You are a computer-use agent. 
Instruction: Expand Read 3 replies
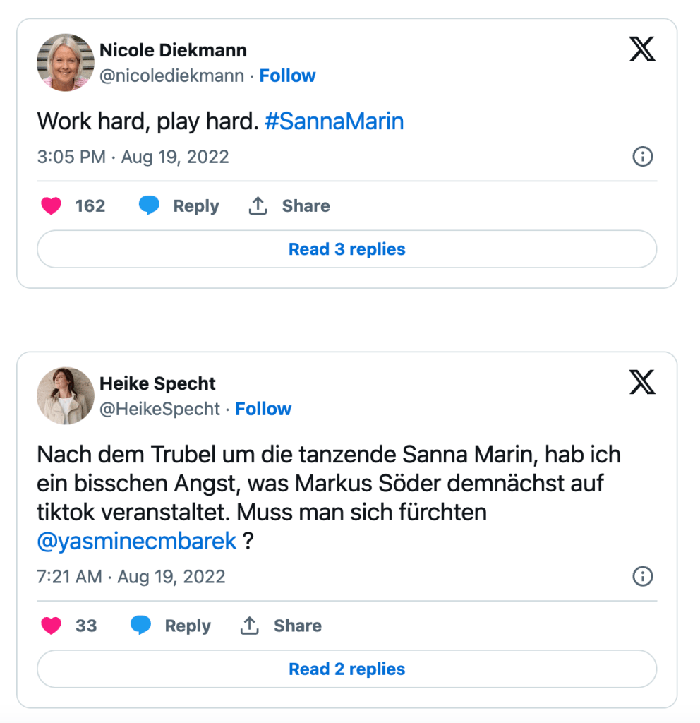(x=346, y=249)
